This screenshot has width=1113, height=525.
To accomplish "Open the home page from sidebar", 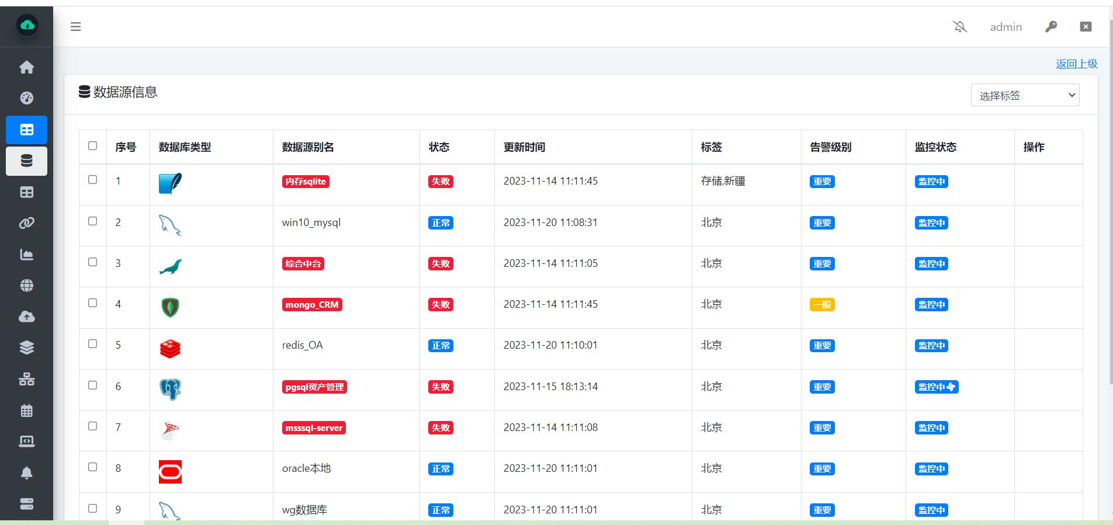I will 27,67.
